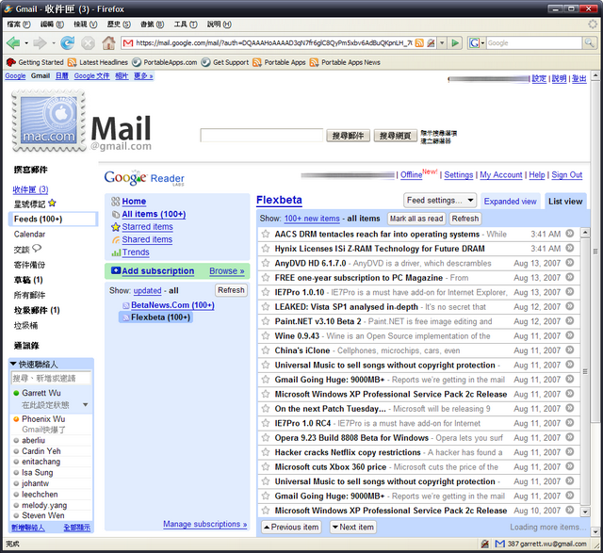The image size is (603, 553).
Task: Open the address bar history dropdown
Action: point(442,43)
